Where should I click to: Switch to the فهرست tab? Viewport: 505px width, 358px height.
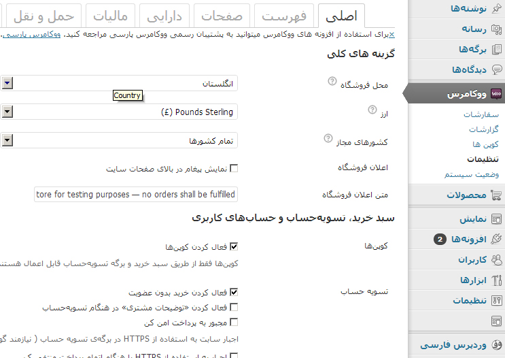coord(283,16)
